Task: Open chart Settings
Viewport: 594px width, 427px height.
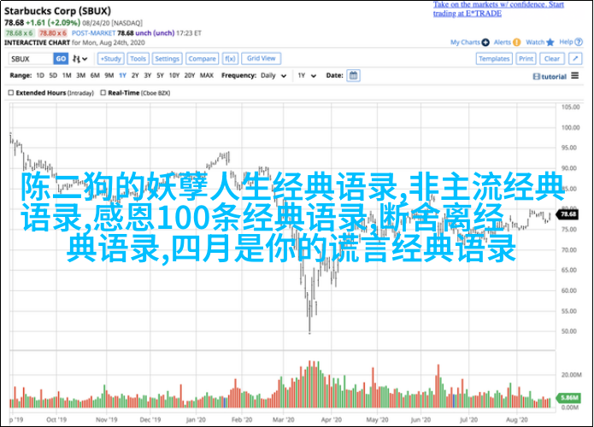Action: (x=167, y=59)
